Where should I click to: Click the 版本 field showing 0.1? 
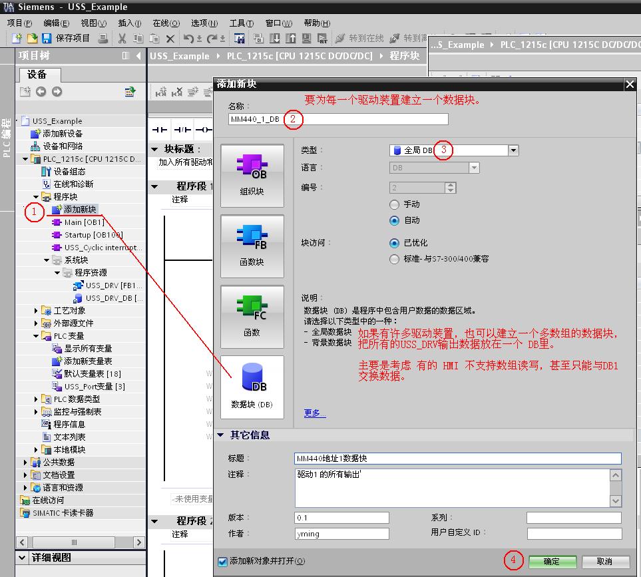[x=341, y=518]
